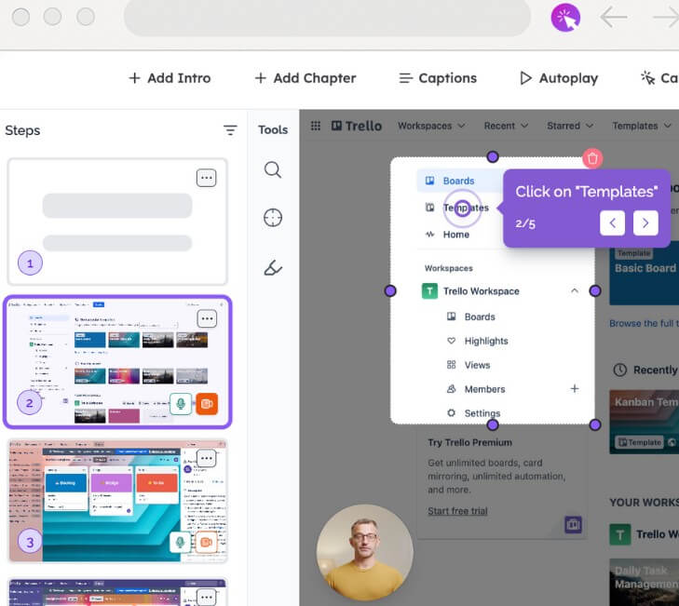Viewport: 679px width, 606px height.
Task: Open Workspaces dropdown
Action: pos(431,126)
